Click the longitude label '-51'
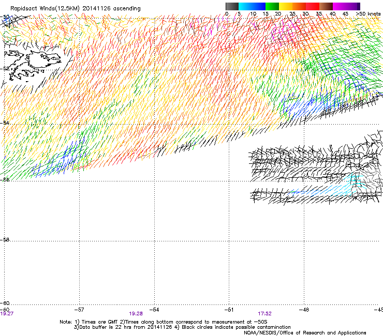 coord(229,310)
